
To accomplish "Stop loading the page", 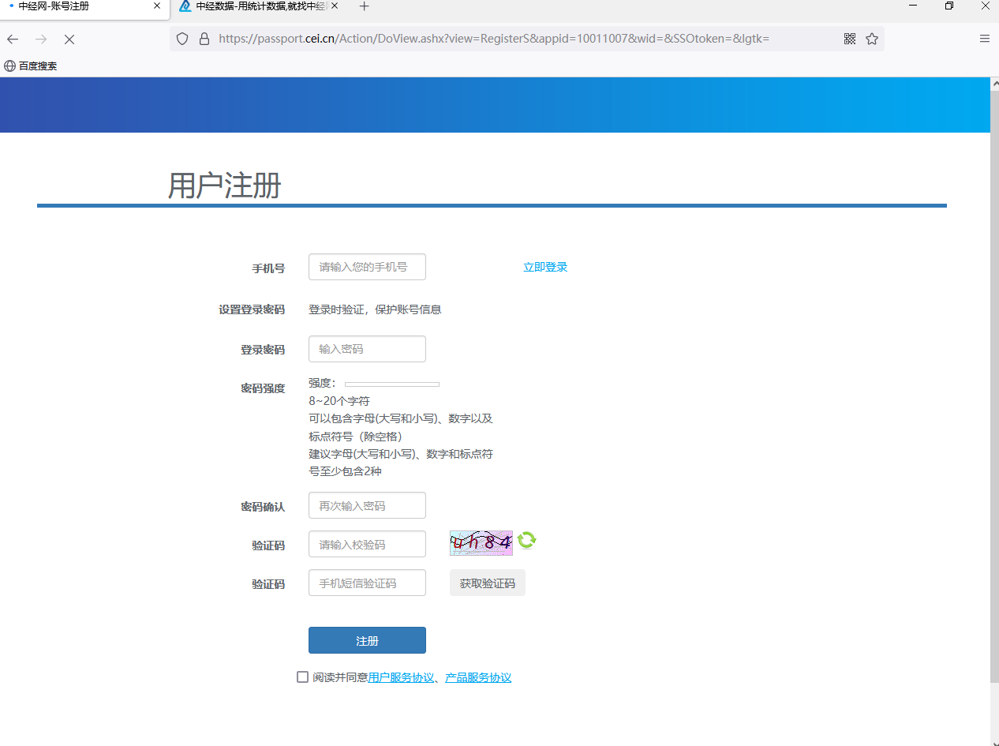I will coord(69,39).
